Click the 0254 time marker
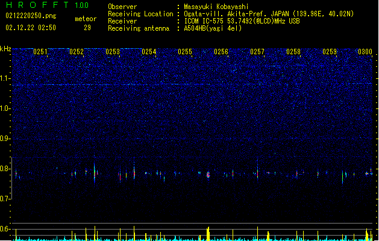 click(149, 52)
